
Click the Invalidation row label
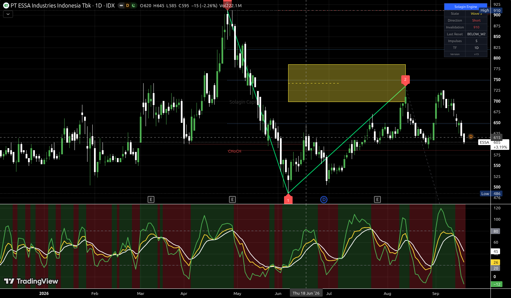click(x=455, y=27)
